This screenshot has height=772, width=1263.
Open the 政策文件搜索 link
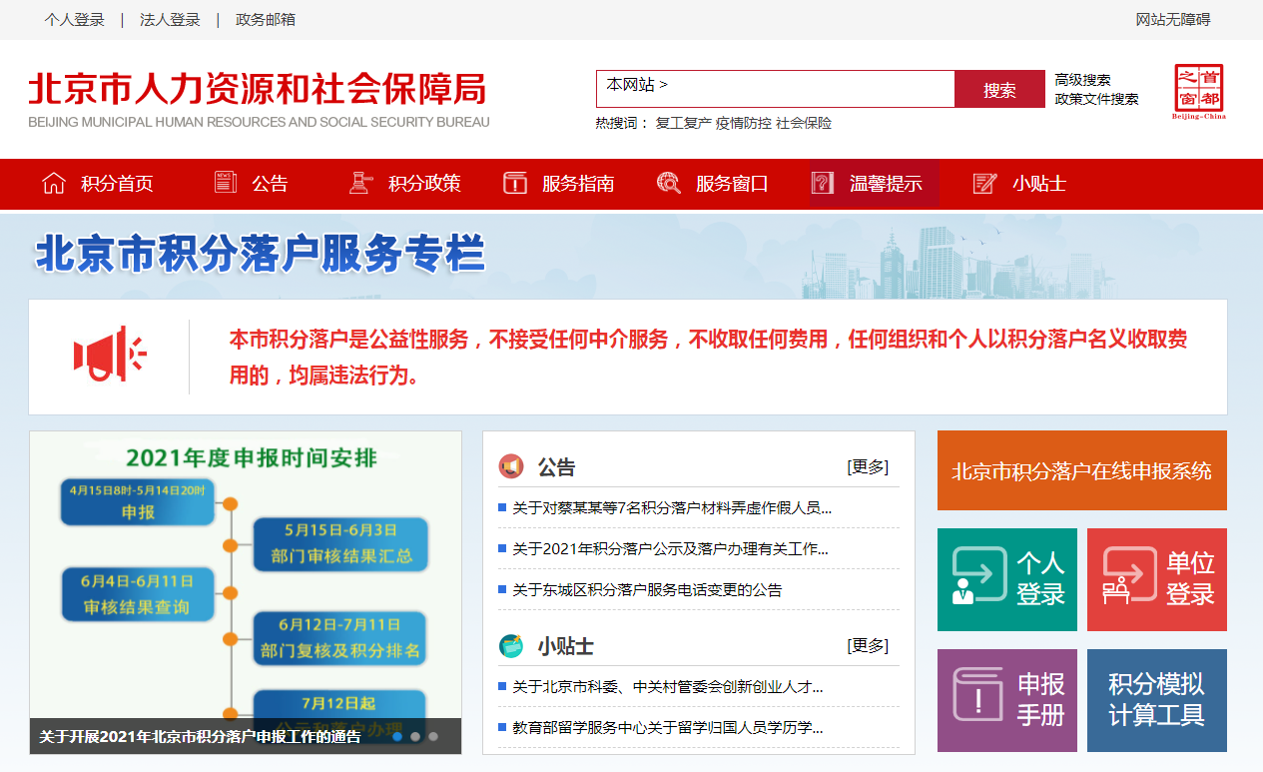[1096, 99]
